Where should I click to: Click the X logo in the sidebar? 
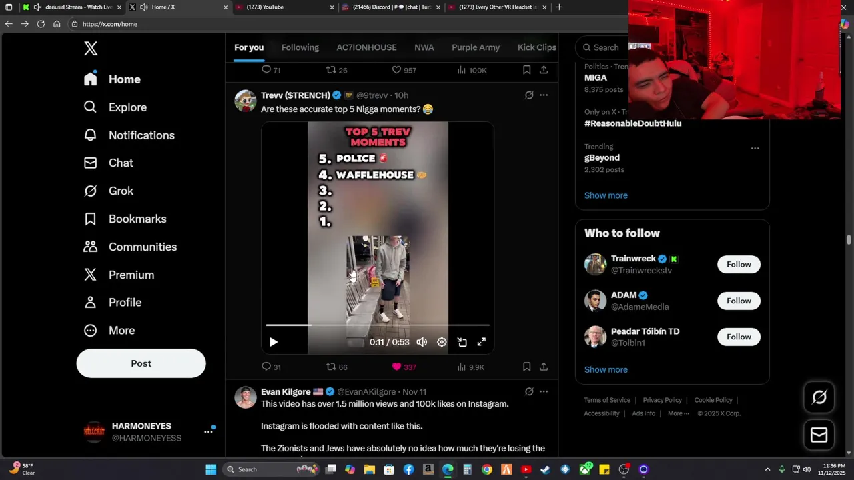coord(91,48)
